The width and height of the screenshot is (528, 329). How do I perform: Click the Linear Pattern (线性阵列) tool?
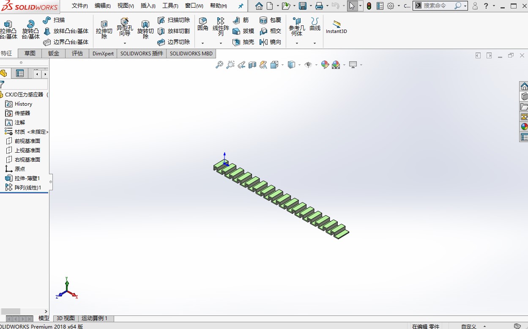click(221, 27)
